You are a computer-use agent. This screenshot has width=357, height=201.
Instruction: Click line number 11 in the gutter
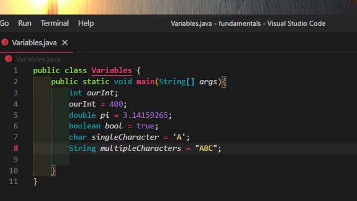point(13,181)
